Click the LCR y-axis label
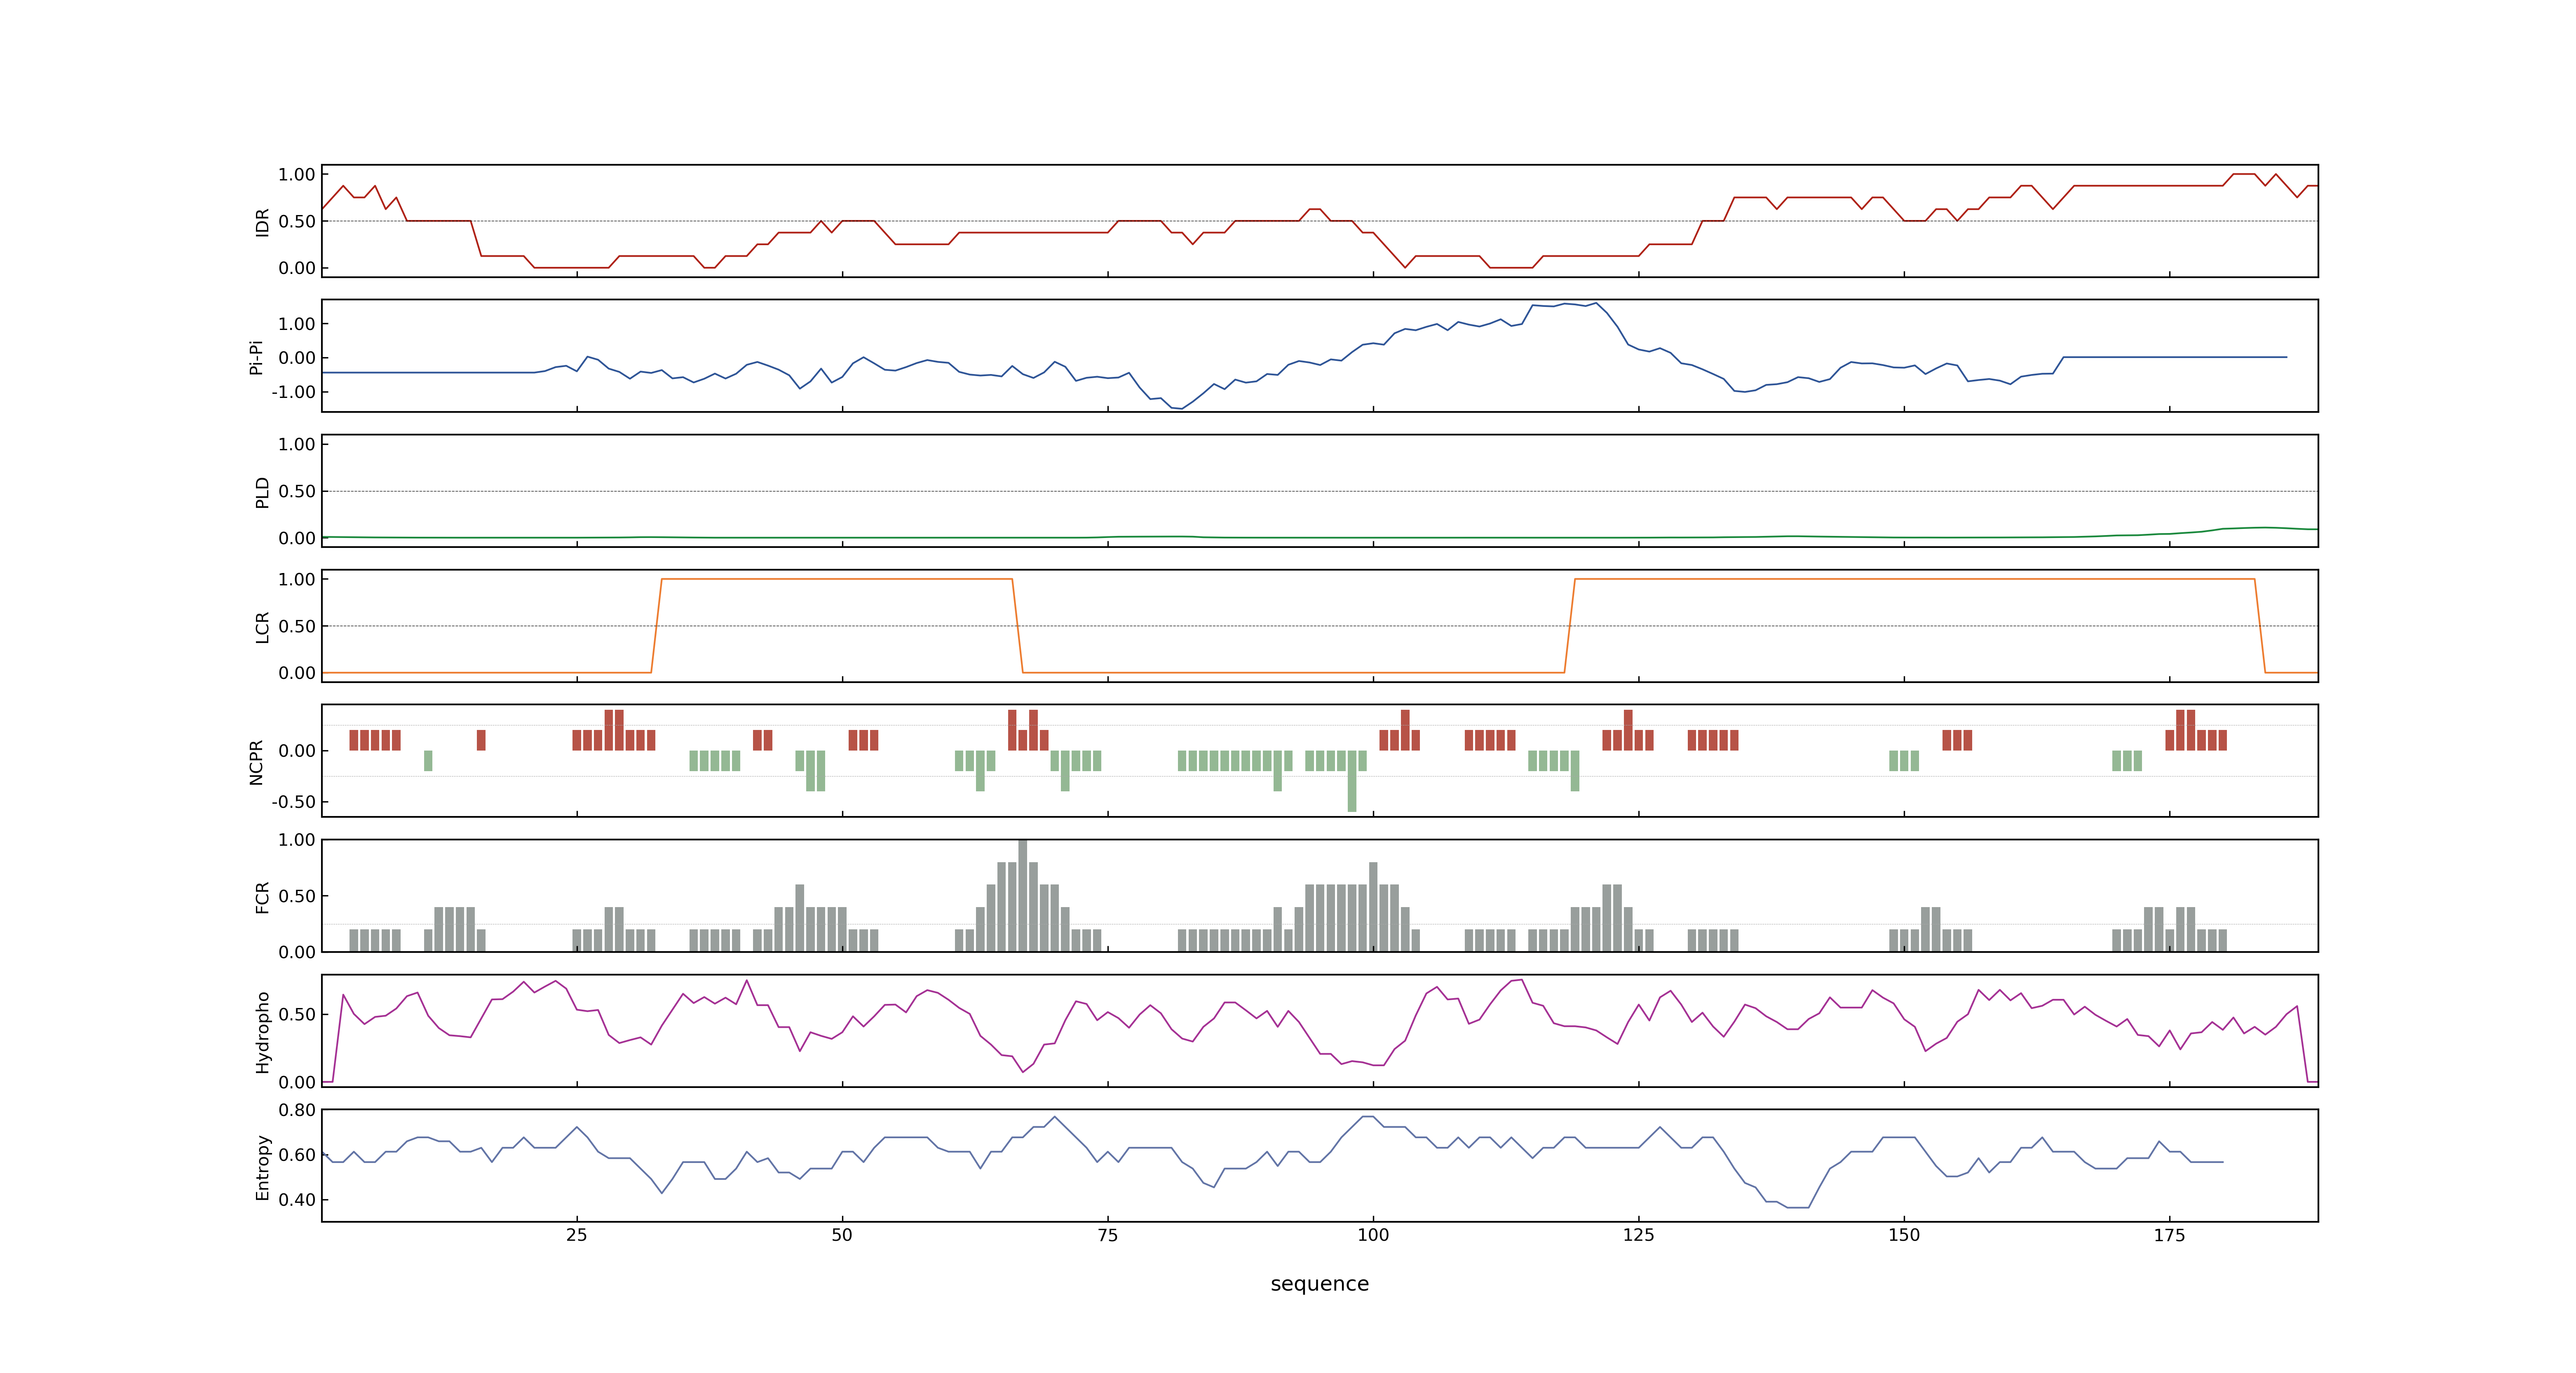The image size is (2576, 1373). pos(262,627)
